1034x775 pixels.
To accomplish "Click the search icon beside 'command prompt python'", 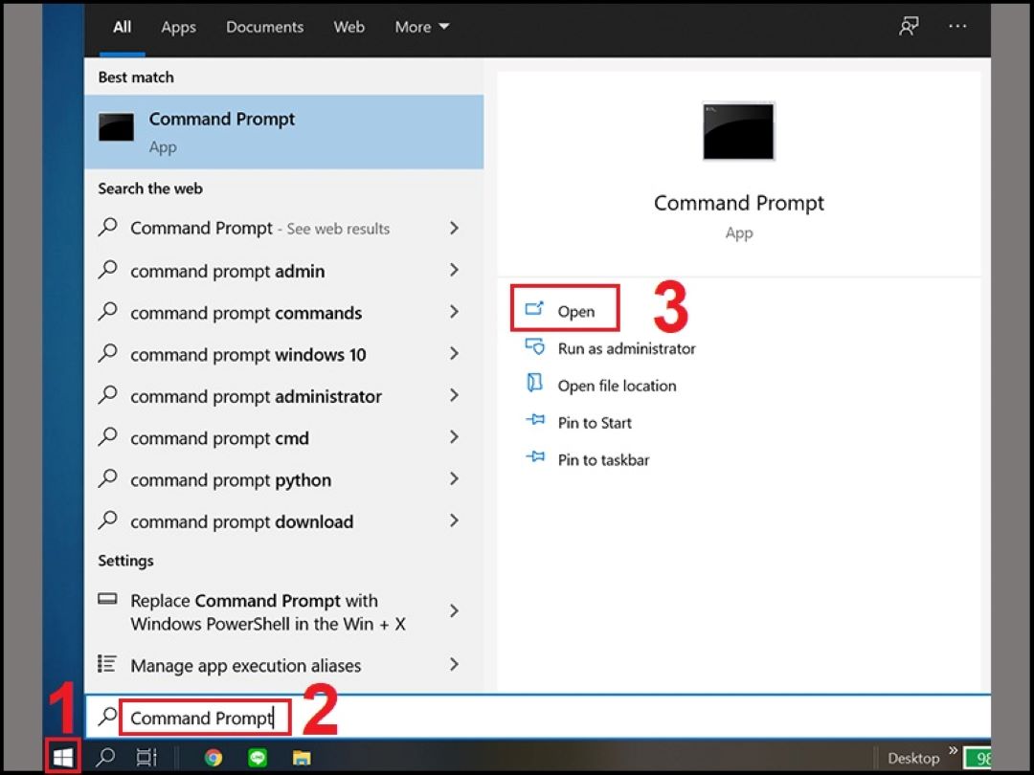I will [x=107, y=478].
